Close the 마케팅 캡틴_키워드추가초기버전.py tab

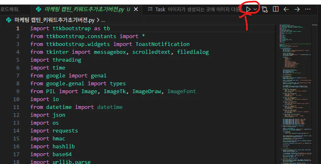136,9
